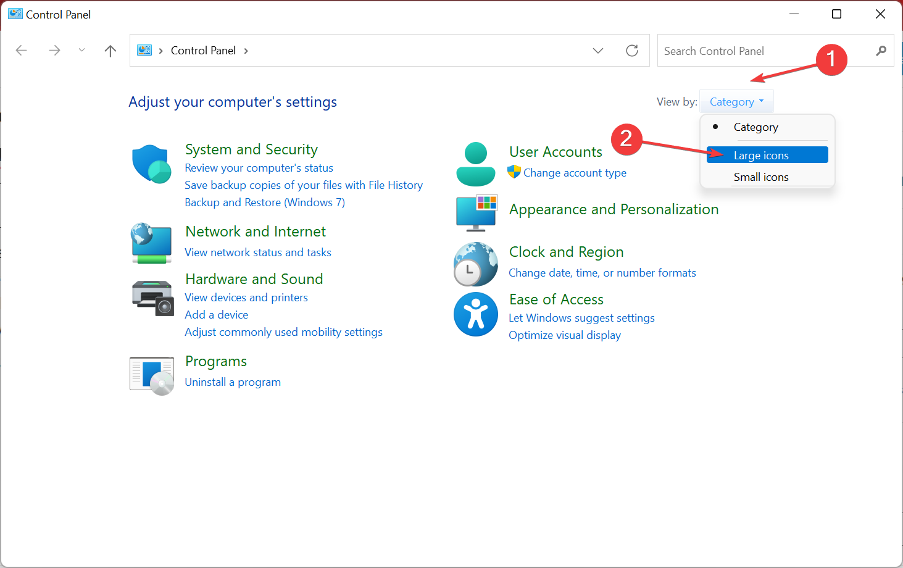This screenshot has height=568, width=903.
Task: Go up one level with Up arrow
Action: tap(110, 51)
